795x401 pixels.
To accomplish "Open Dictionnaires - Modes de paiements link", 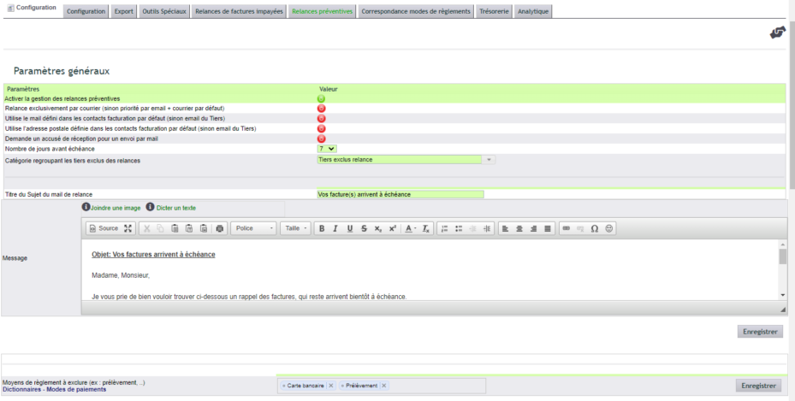I will pos(54,389).
